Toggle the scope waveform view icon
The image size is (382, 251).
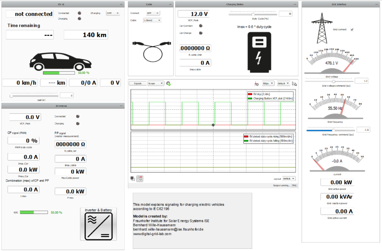pyautogui.click(x=140, y=178)
